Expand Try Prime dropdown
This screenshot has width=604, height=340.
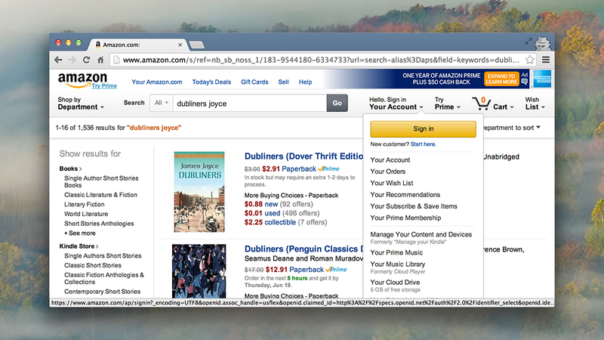tap(447, 104)
